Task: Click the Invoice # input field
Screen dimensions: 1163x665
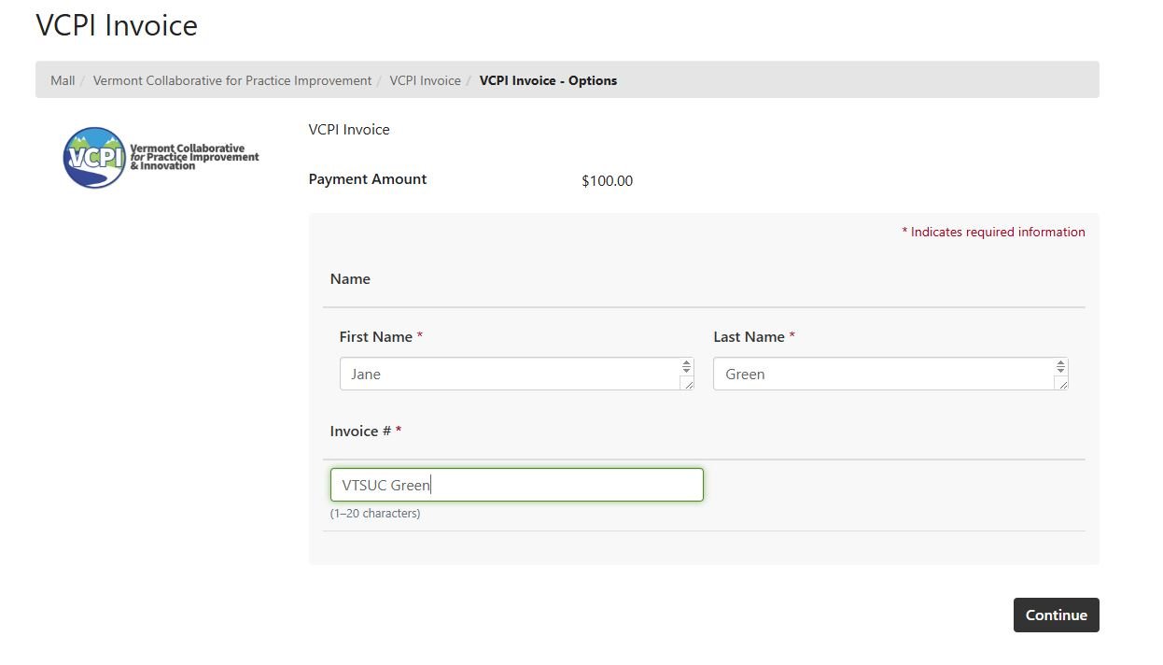Action: 516,485
